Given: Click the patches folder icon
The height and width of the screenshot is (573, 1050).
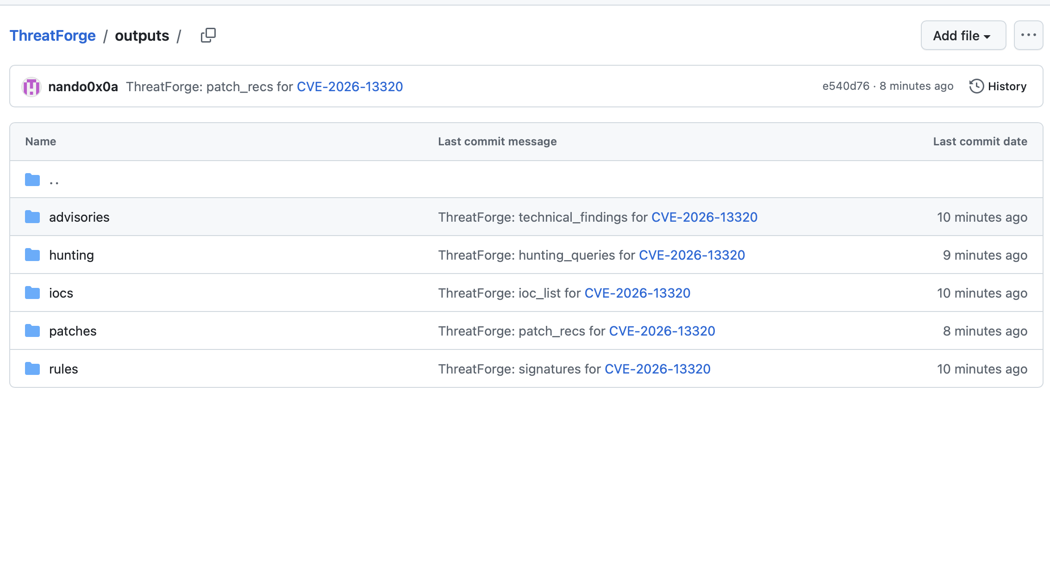Looking at the screenshot, I should pyautogui.click(x=32, y=330).
